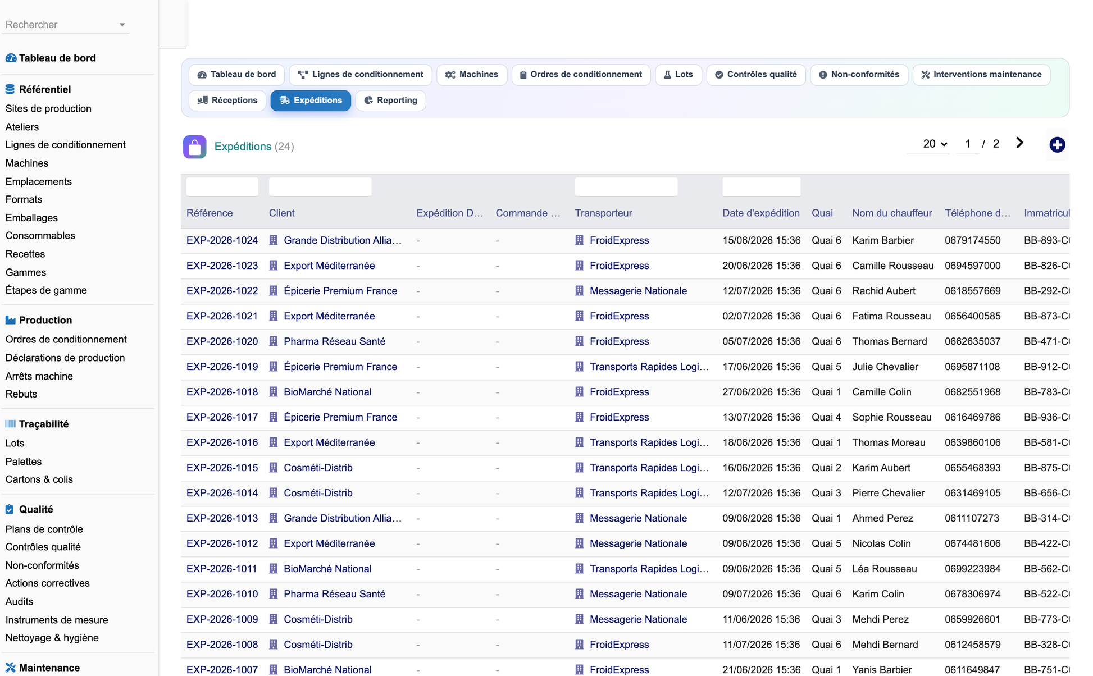This screenshot has width=1093, height=676.
Task: Click the Maintenance tools icon
Action: pos(10,668)
